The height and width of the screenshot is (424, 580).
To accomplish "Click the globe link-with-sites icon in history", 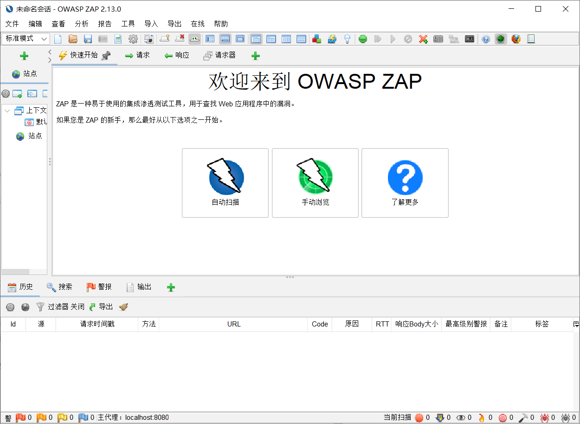I will tap(25, 307).
